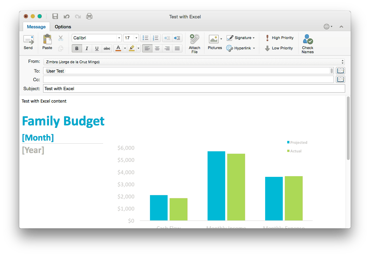Align text to the right
This screenshot has width=370, height=256.
pos(167,48)
